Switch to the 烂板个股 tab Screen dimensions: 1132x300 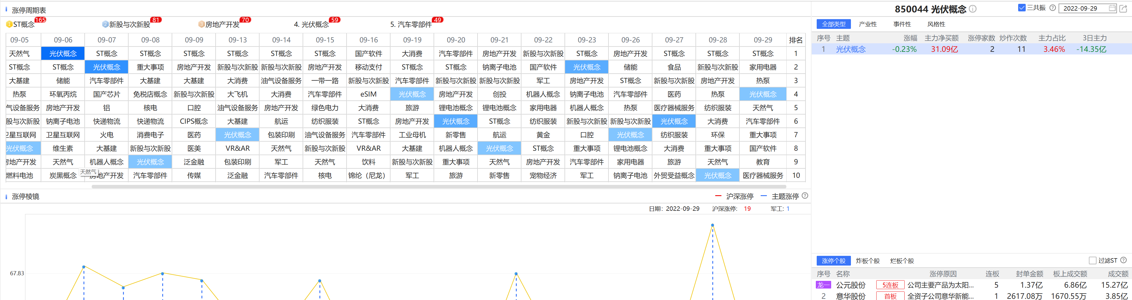[902, 261]
